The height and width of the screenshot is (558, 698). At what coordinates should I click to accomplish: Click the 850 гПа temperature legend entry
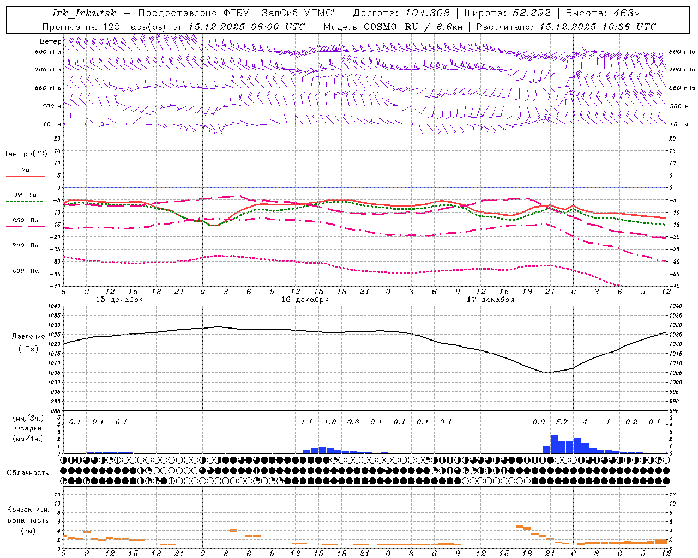click(25, 221)
